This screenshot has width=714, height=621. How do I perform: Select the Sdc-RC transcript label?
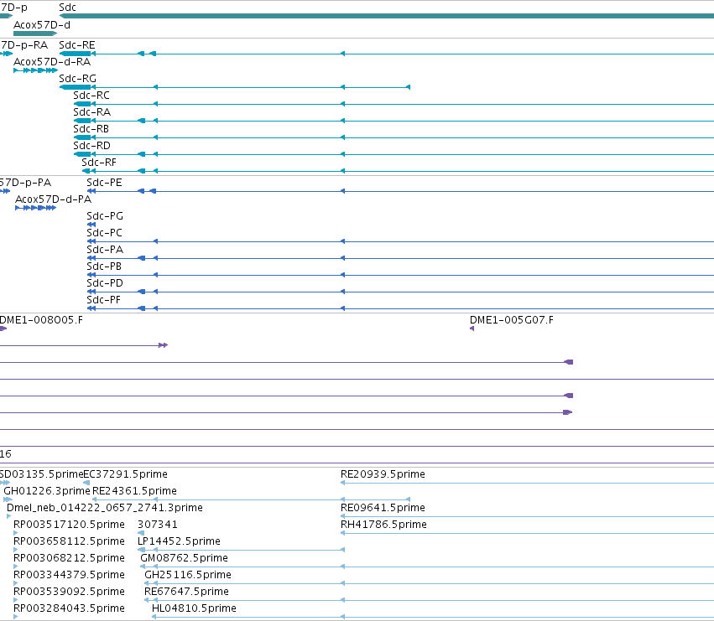91,96
